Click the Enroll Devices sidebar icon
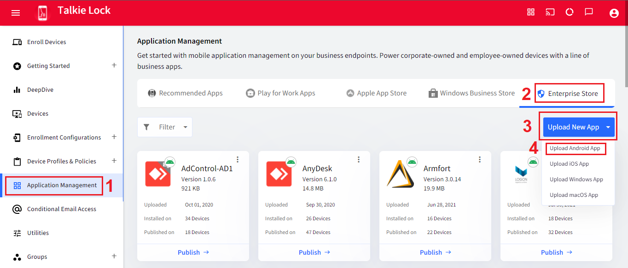Screen dimensions: 628x268 pos(17,42)
